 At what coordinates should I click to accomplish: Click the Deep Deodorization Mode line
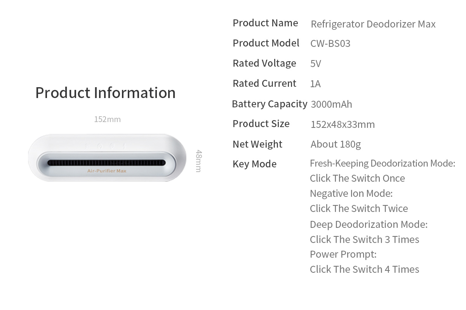coord(369,224)
